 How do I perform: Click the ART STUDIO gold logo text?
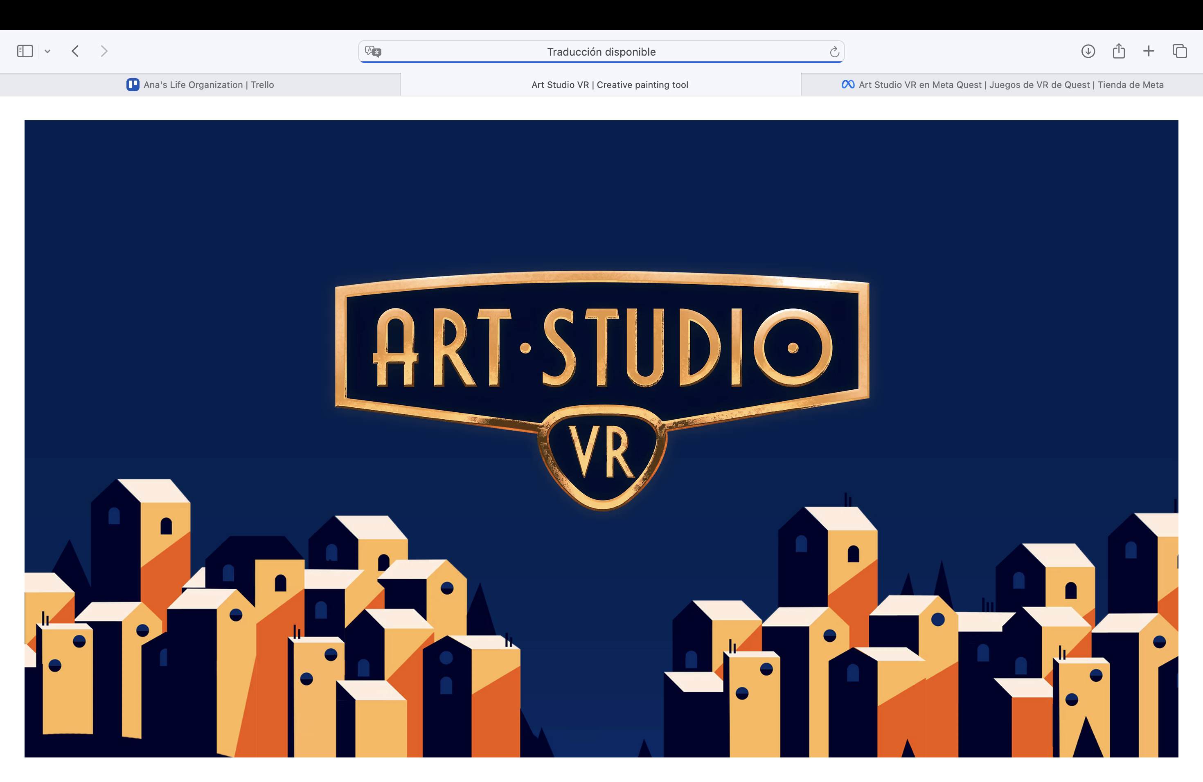point(601,348)
